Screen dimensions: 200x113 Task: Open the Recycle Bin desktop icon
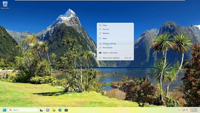pos(5,5)
